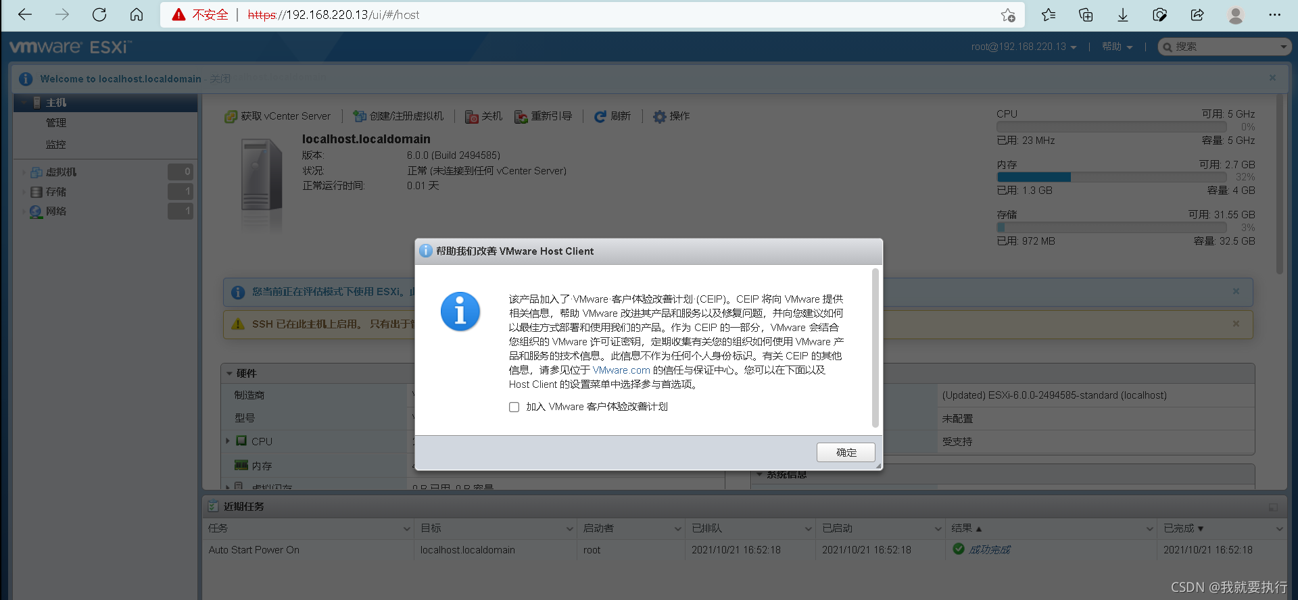Viewport: 1298px width, 600px height.
Task: Reload the browser page
Action: point(99,15)
